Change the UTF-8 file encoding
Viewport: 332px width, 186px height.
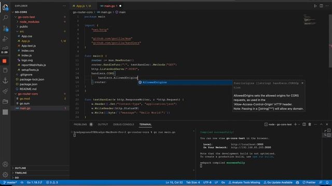[x=207, y=182]
